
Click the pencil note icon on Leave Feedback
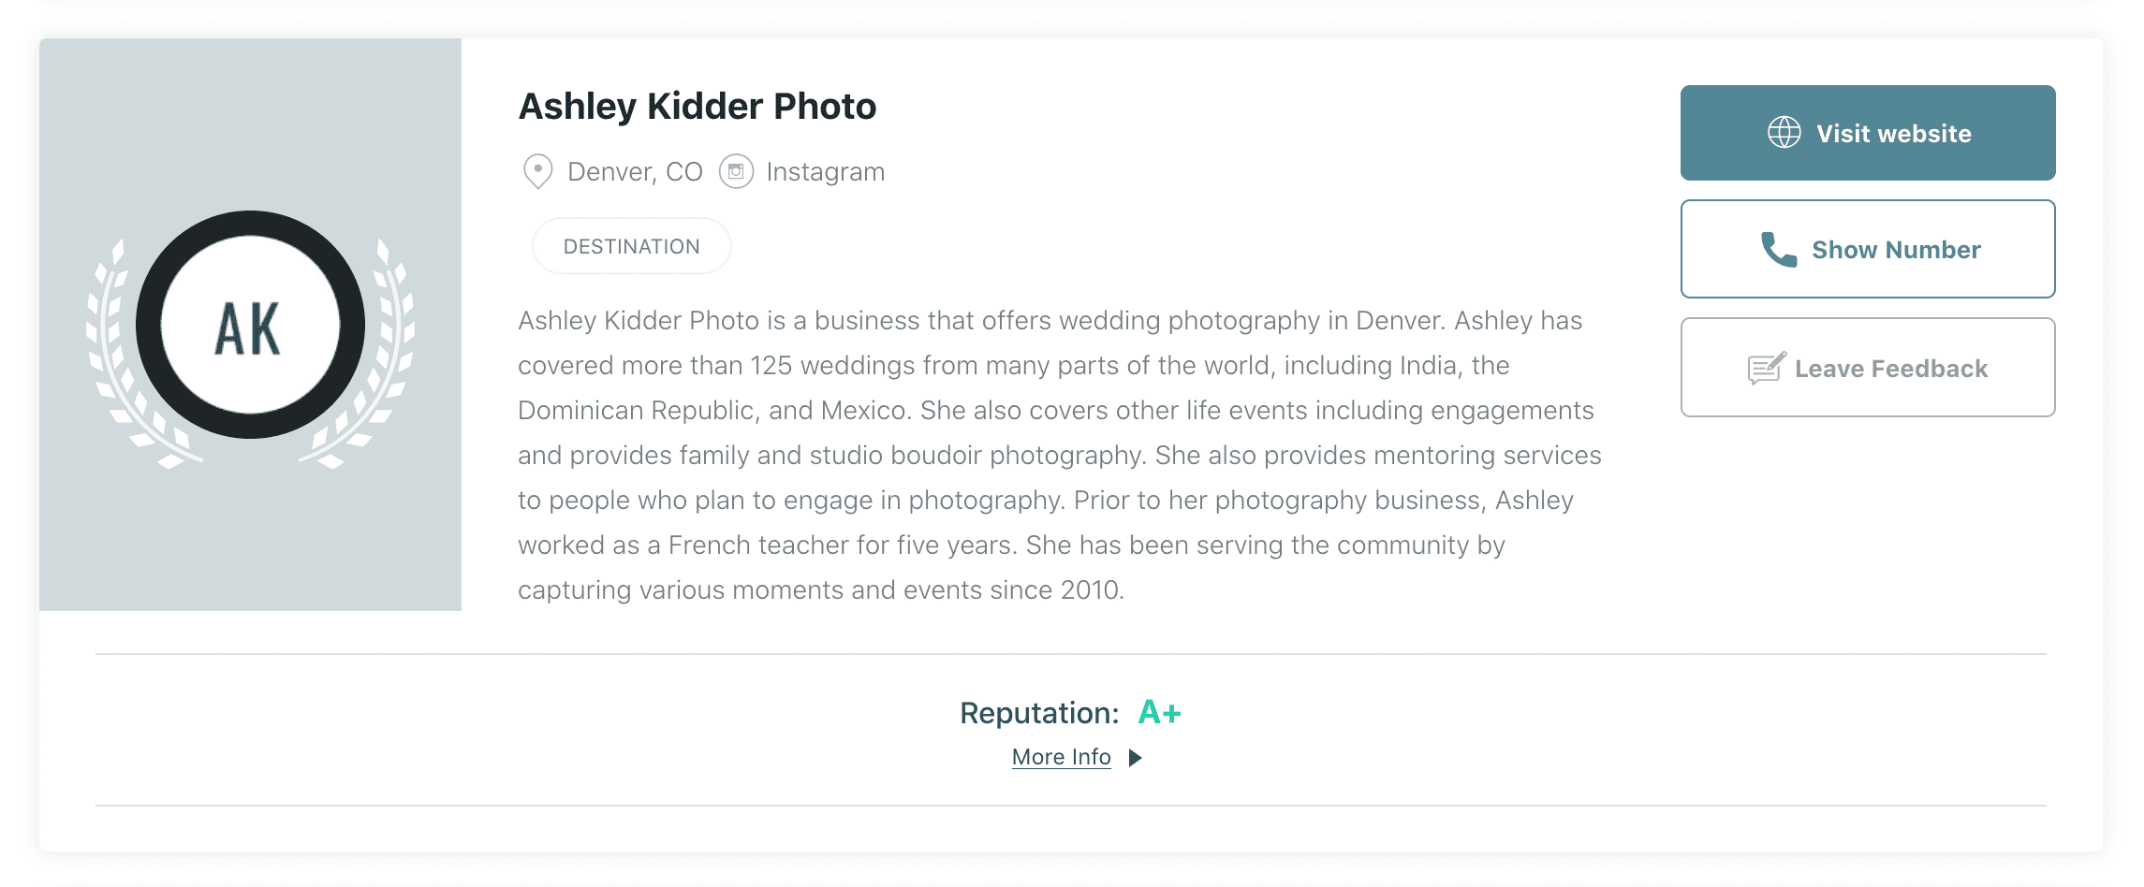[x=1766, y=369]
